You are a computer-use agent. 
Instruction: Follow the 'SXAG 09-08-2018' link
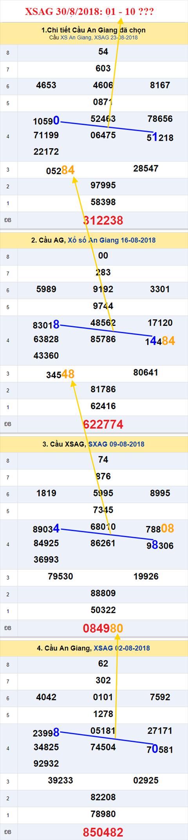[x=116, y=444]
